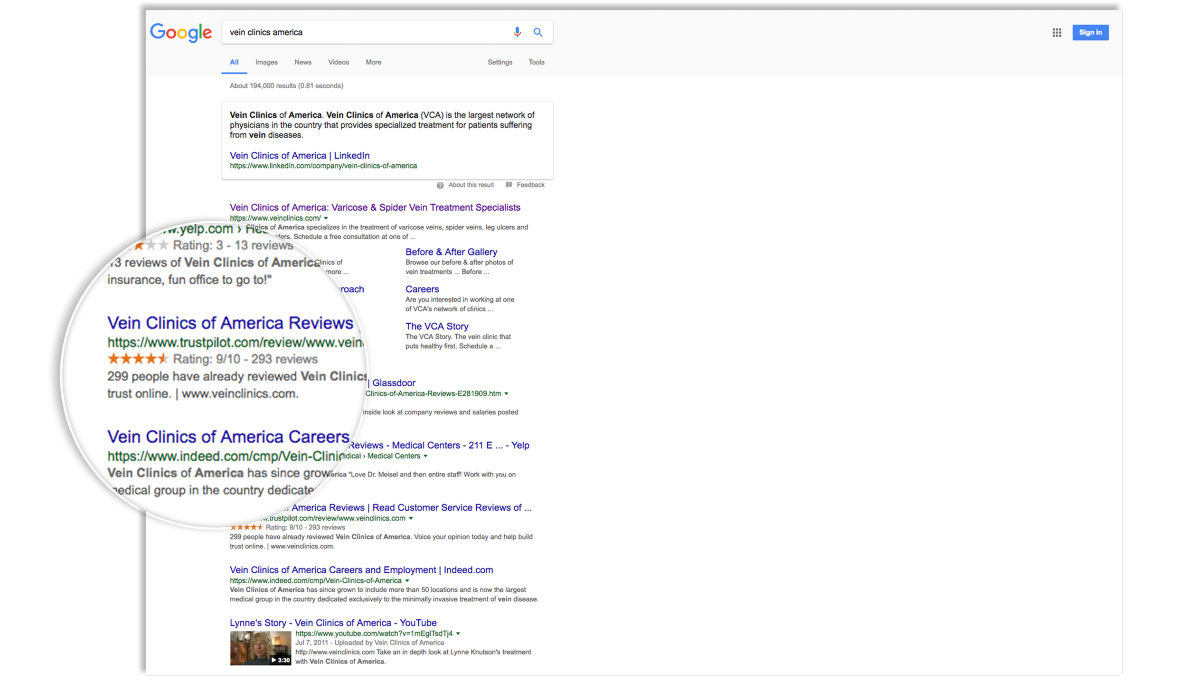Play Lynne's Story video thumbnail
This screenshot has width=1187, height=681.
click(x=261, y=648)
